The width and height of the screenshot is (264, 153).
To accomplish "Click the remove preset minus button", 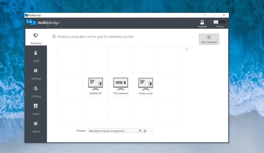I will [x=151, y=131].
